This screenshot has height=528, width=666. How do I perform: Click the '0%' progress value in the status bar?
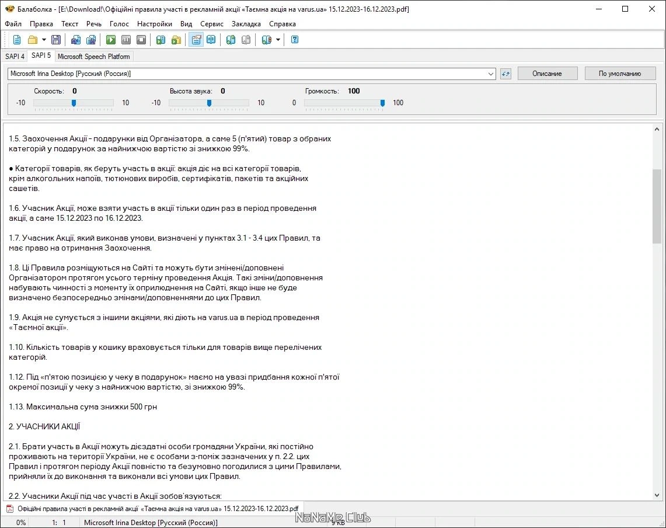coord(21,523)
